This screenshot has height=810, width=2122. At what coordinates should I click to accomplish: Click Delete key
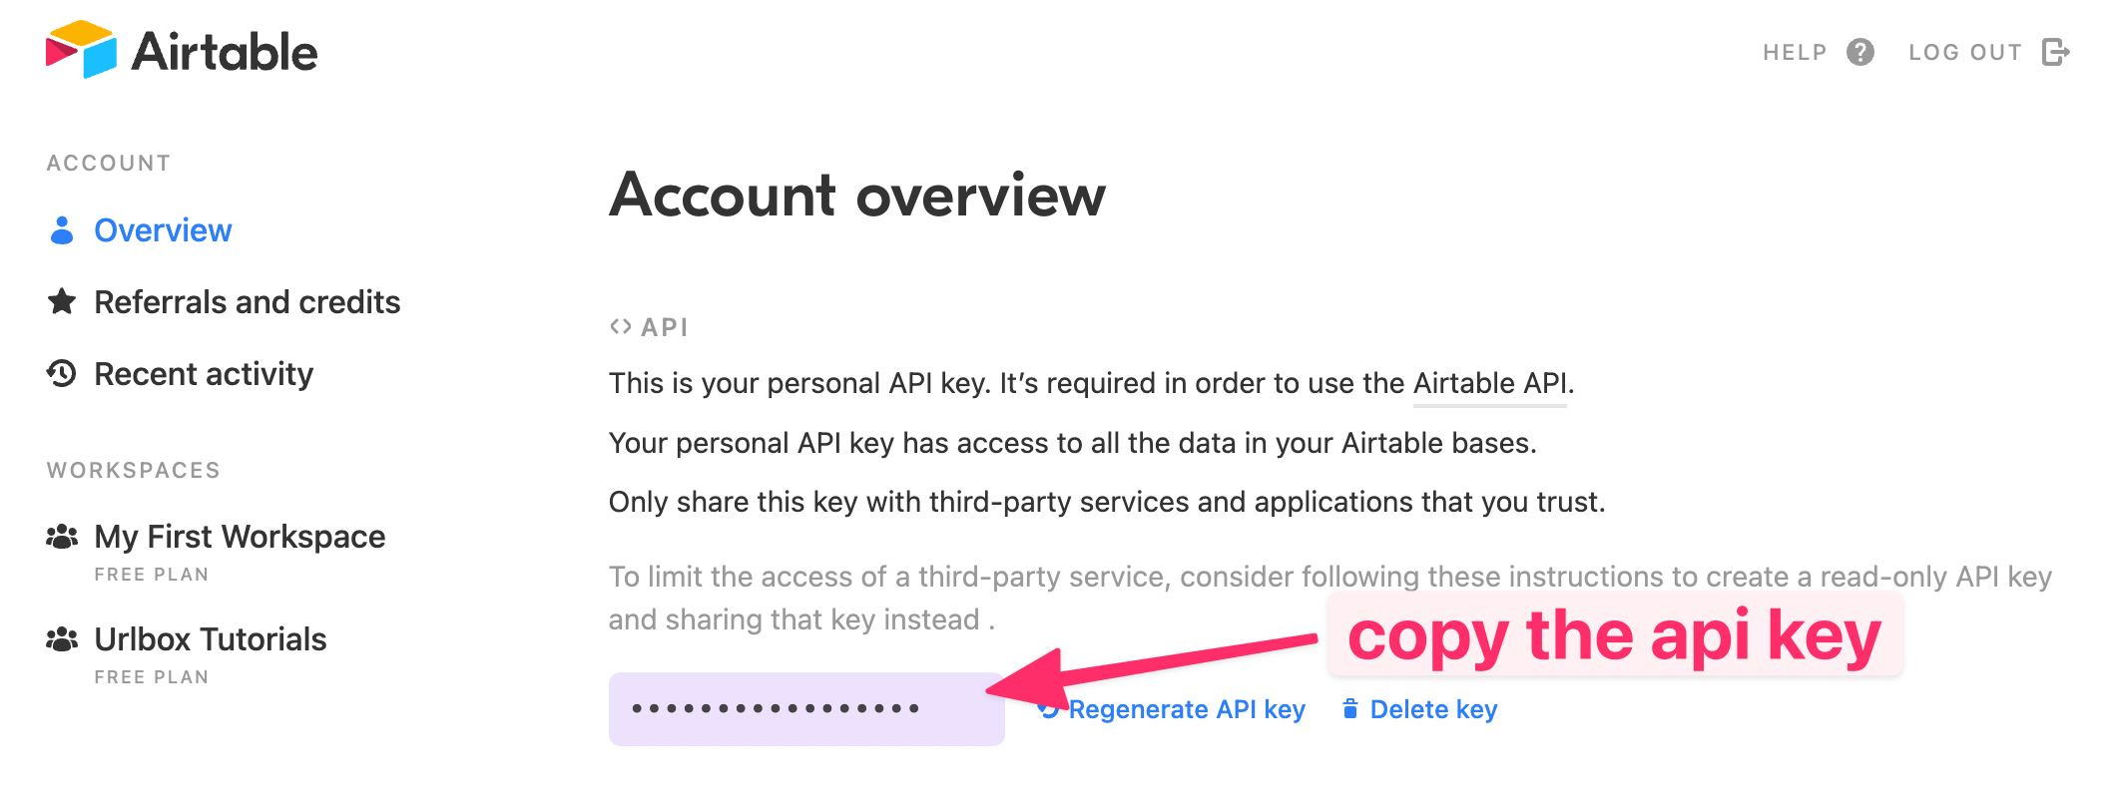click(1433, 710)
